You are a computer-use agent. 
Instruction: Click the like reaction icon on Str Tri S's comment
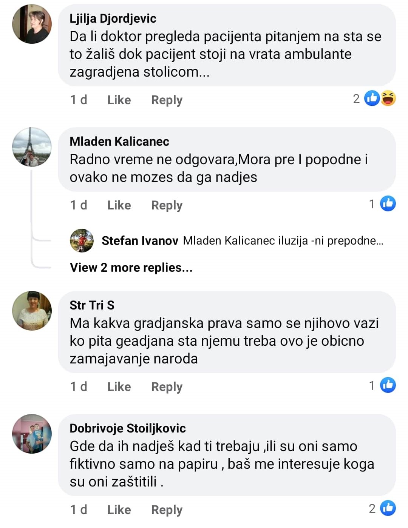[x=388, y=385]
